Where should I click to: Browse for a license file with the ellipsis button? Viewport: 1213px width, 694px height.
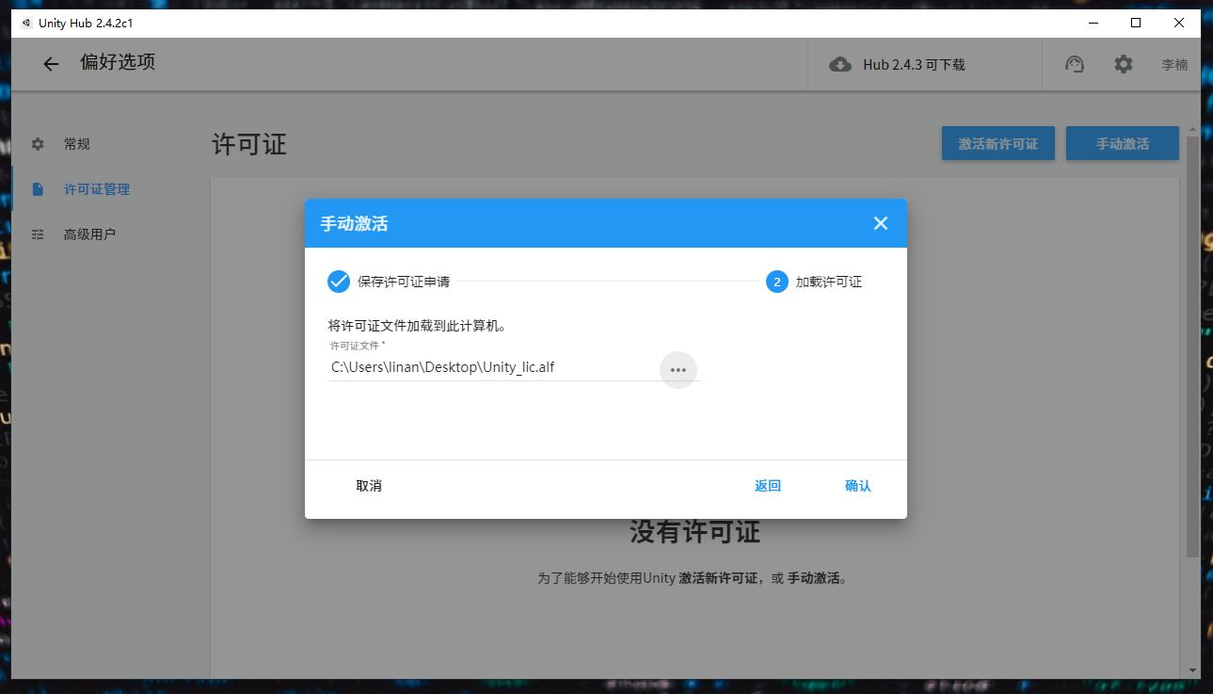[678, 369]
